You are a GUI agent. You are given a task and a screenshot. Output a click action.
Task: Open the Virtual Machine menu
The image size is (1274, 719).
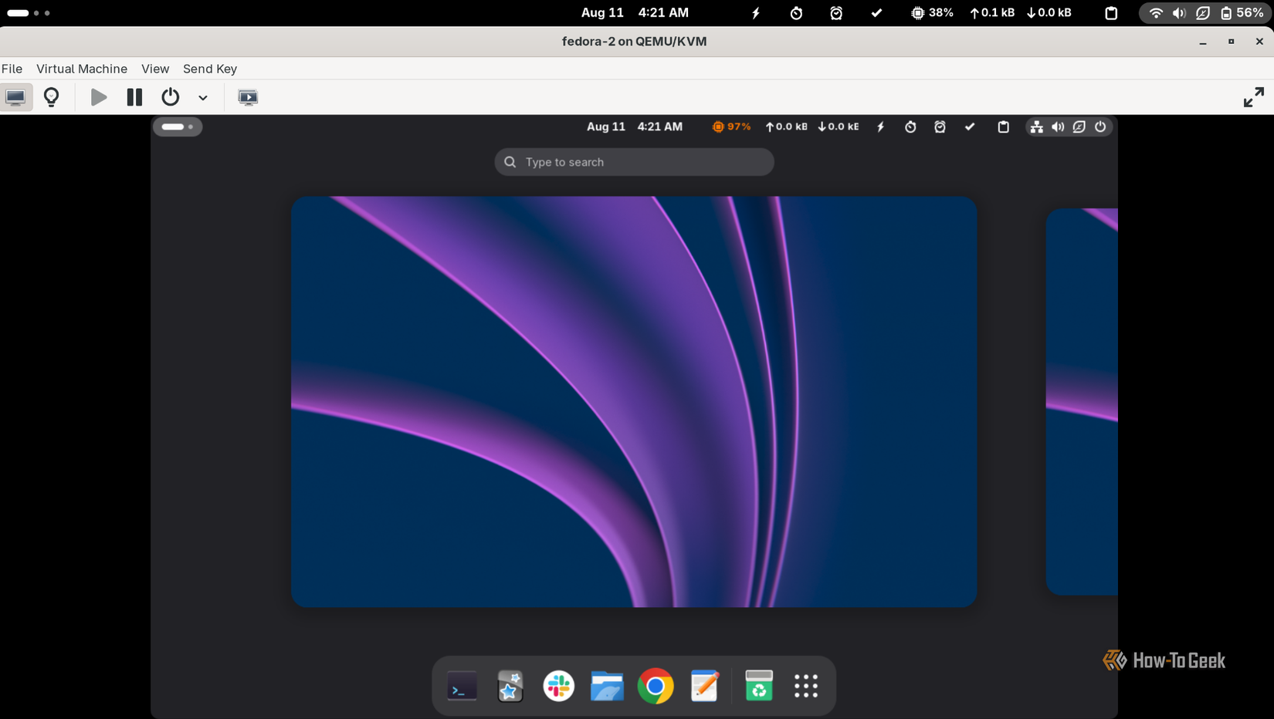[82, 69]
